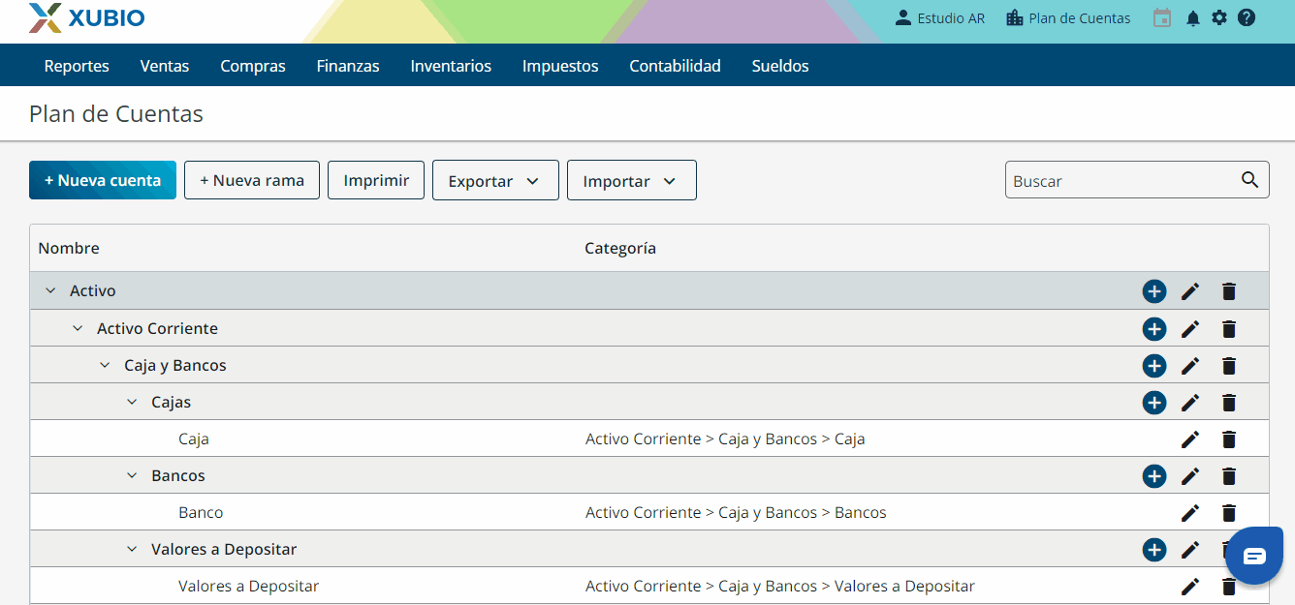Viewport: 1295px width, 605px height.
Task: Add a sub-account under Caja y Bancos
Action: point(1153,366)
